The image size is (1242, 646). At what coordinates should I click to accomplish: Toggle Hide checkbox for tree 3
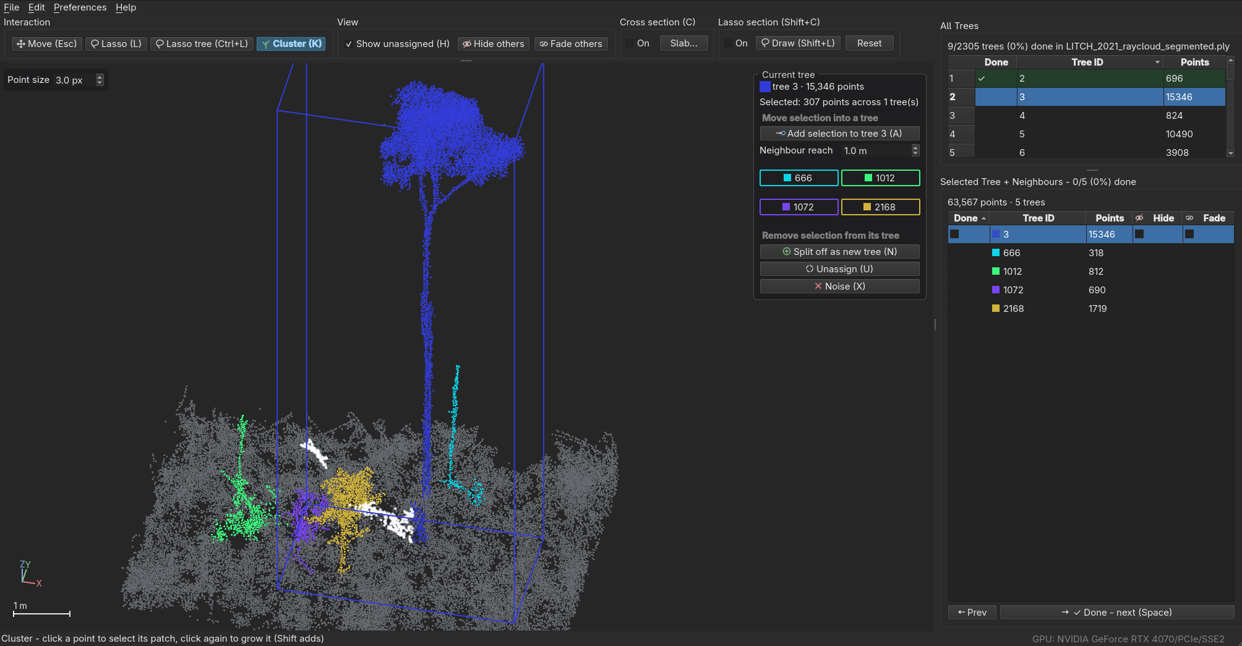click(1139, 235)
